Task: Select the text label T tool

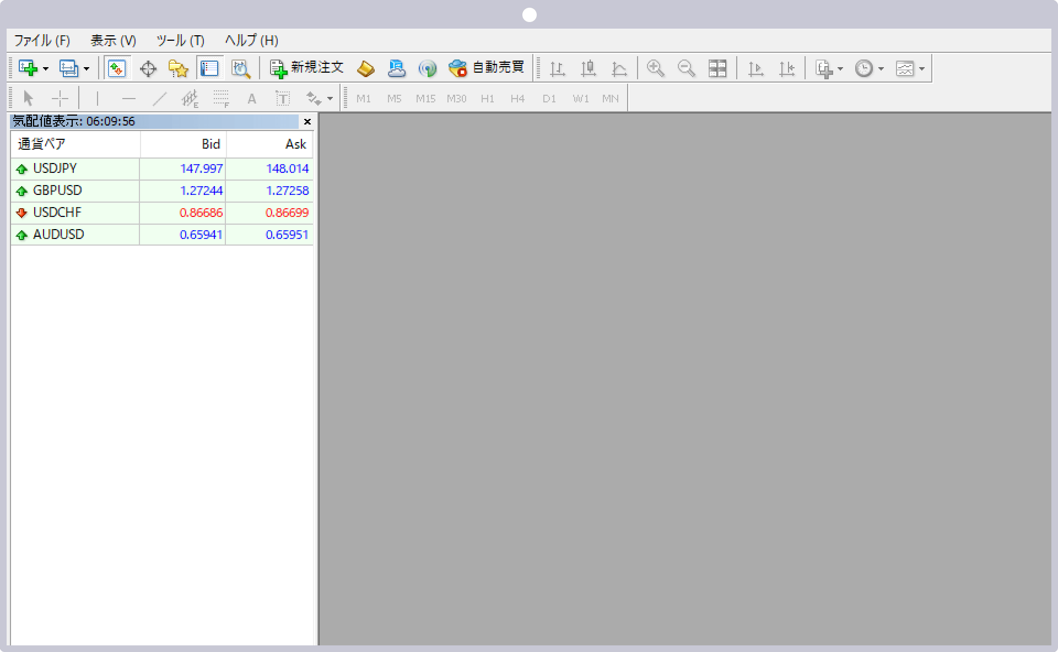Action: coord(283,99)
